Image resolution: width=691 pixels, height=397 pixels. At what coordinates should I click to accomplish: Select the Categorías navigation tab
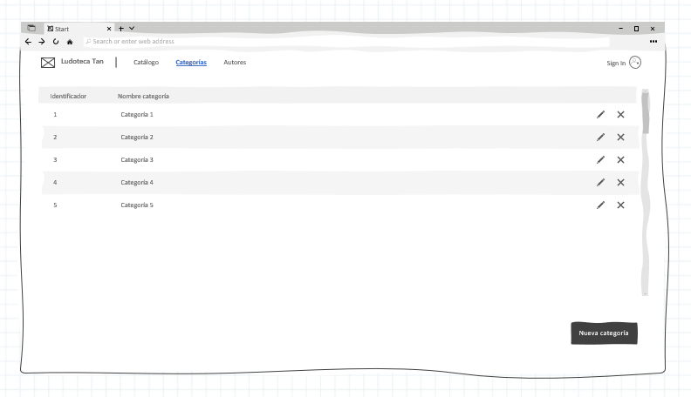point(191,63)
